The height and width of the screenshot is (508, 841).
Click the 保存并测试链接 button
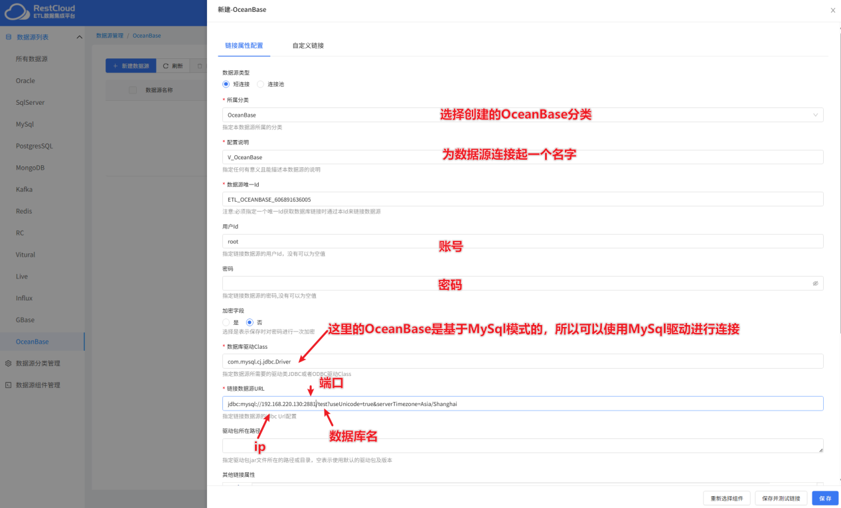(781, 498)
